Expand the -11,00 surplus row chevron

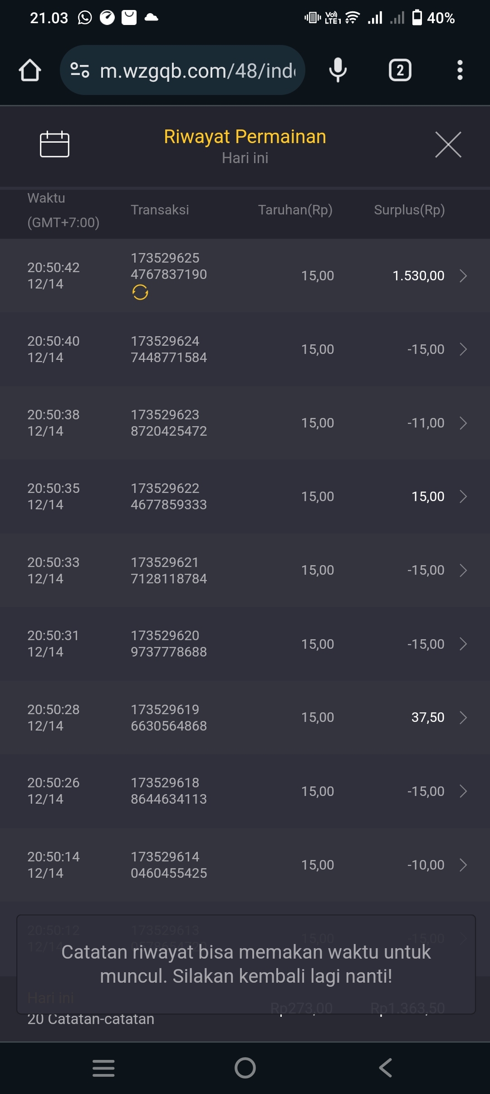(463, 423)
